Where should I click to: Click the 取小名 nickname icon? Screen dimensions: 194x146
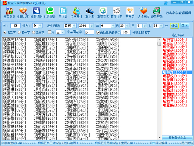click(x=90, y=12)
